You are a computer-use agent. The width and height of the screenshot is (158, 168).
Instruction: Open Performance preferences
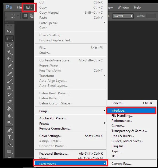(132, 121)
